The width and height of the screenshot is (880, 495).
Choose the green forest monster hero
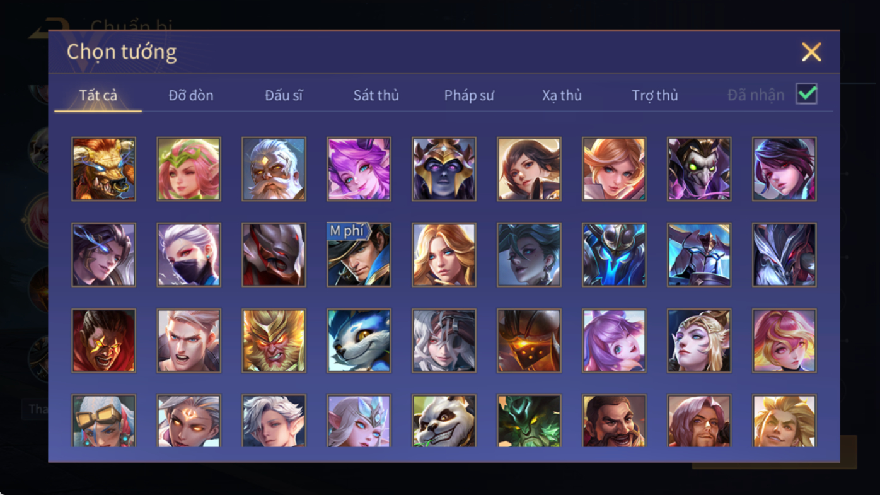(529, 421)
